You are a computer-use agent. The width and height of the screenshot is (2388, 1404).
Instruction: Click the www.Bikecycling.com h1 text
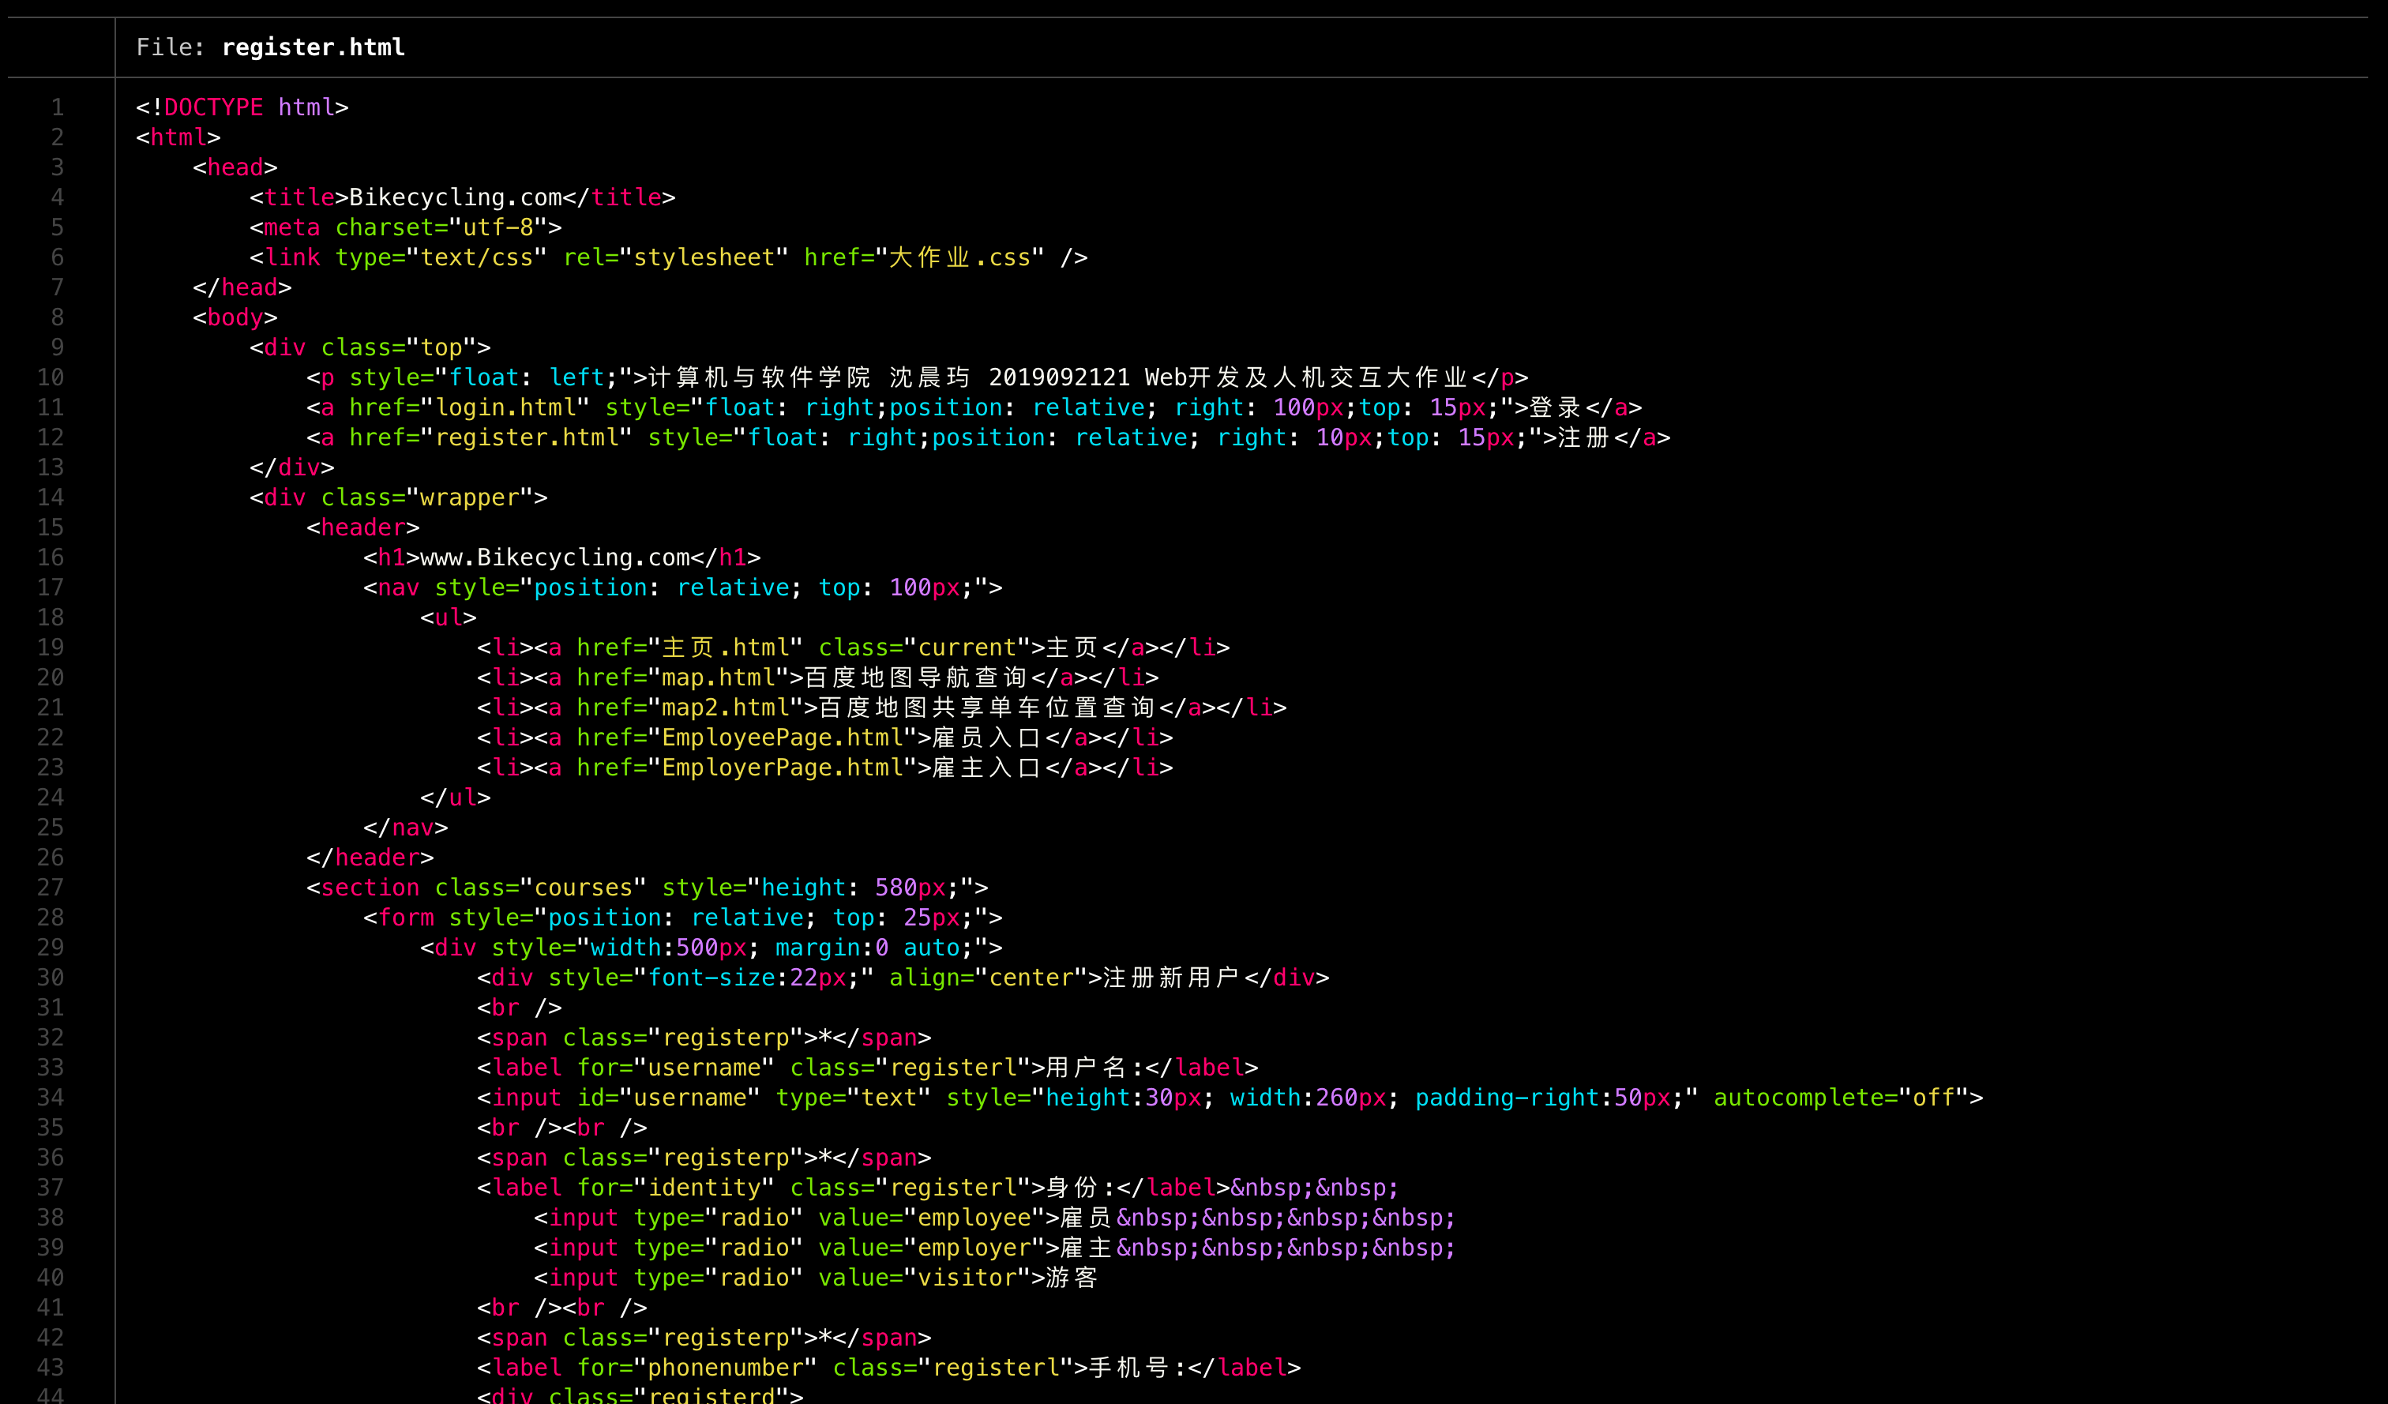click(x=554, y=557)
